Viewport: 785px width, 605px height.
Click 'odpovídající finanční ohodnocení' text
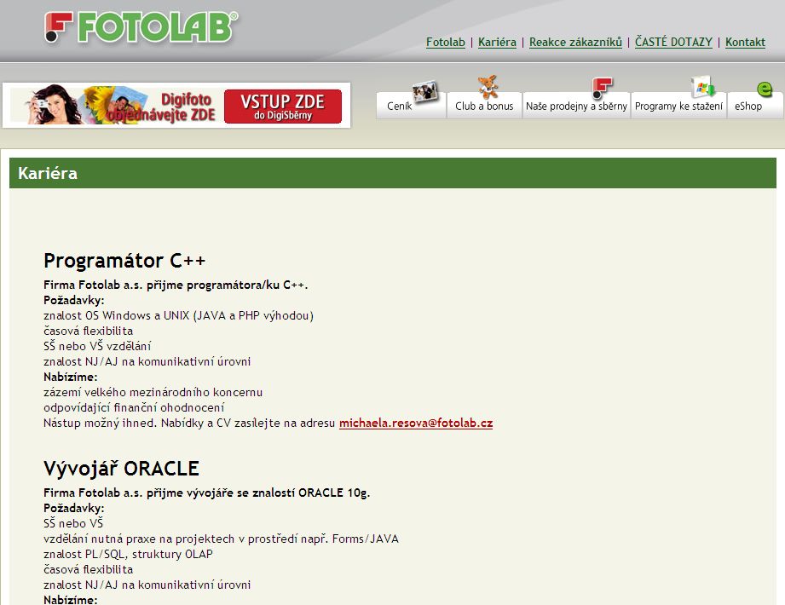pos(134,408)
